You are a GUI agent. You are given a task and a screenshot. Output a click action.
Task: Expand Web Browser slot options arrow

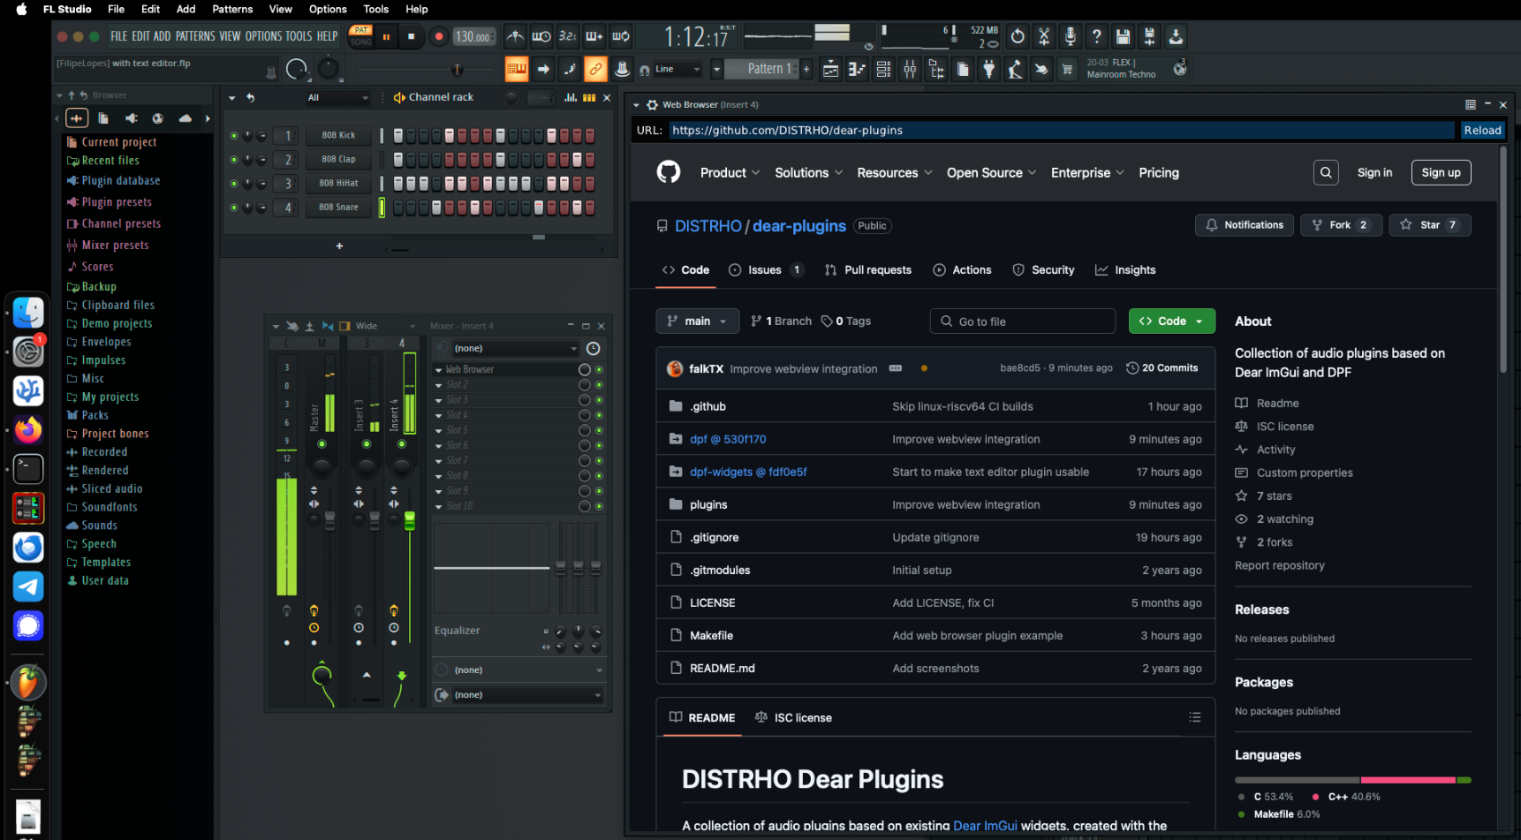[439, 370]
